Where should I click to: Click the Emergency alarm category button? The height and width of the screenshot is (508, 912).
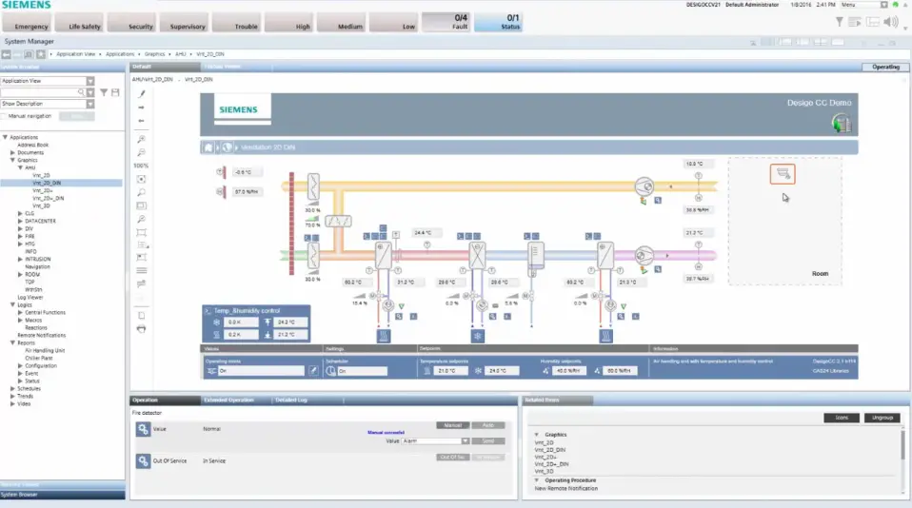coord(28,23)
